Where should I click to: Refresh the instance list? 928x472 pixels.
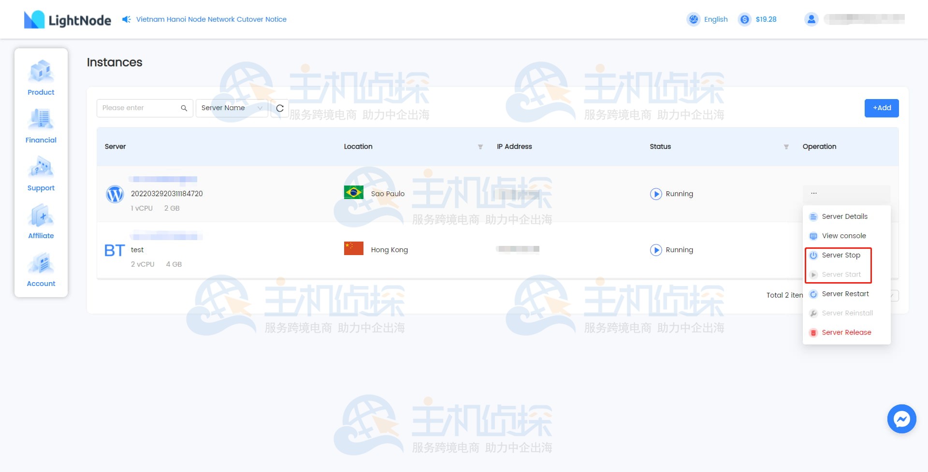[x=280, y=108]
